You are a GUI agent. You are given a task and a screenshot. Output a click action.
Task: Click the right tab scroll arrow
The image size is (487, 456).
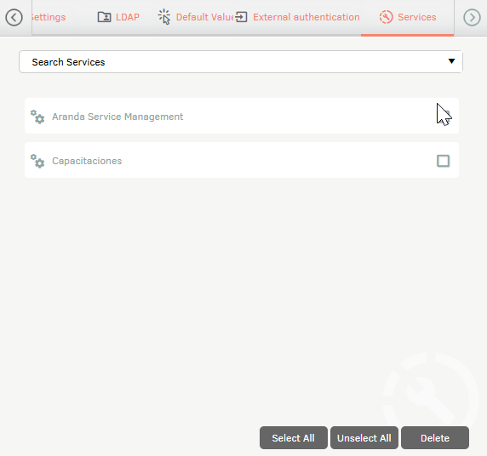point(472,17)
